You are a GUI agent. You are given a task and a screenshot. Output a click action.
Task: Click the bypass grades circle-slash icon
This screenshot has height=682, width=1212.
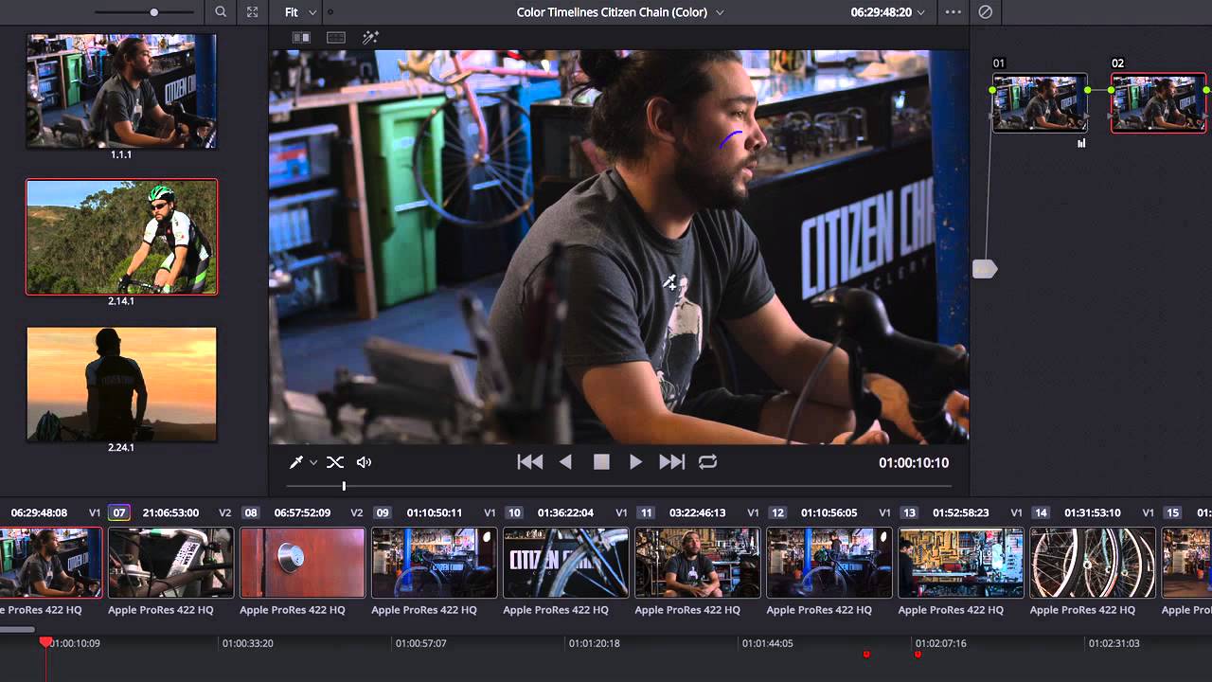click(x=986, y=12)
